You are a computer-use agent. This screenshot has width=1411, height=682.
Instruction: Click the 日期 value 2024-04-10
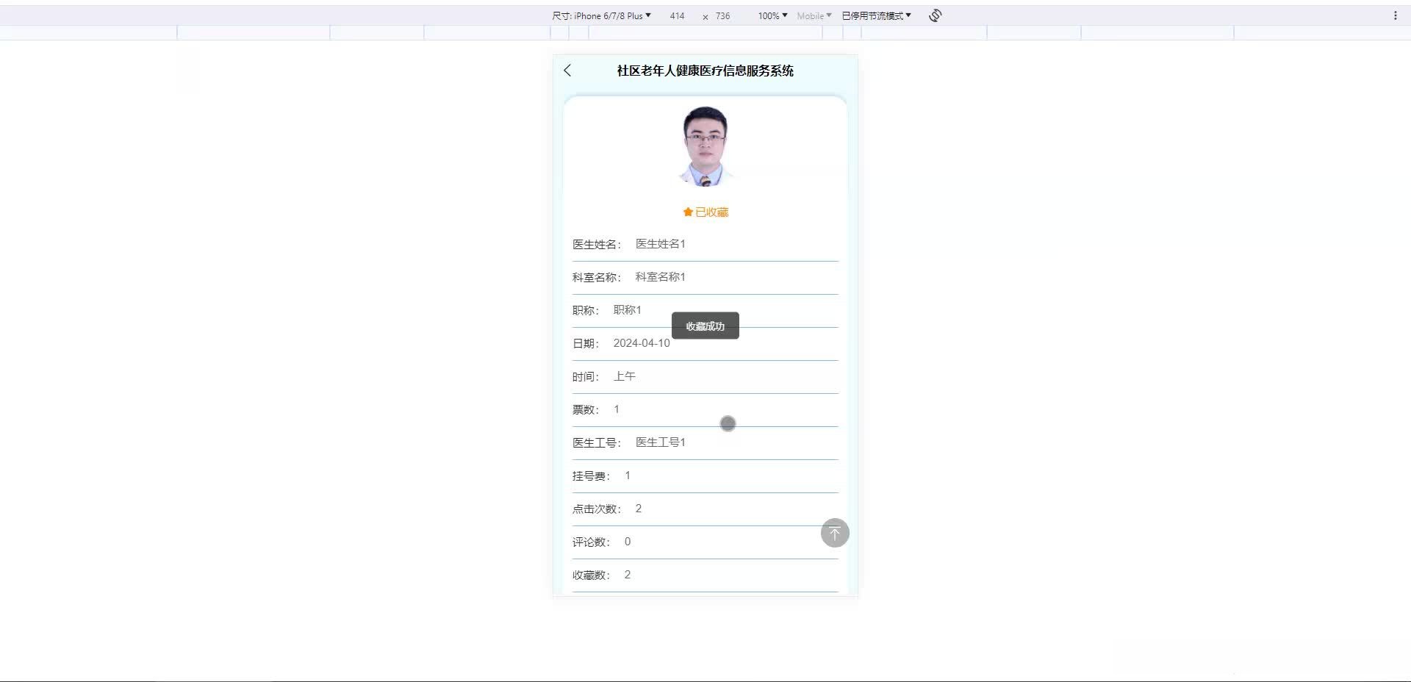coord(641,342)
